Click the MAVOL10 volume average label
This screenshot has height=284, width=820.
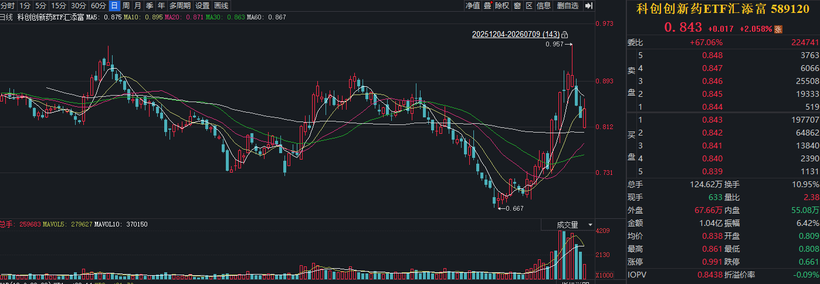[121, 224]
